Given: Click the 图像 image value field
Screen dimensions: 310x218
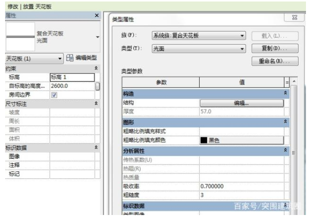Looking at the screenshot, I should pos(72,156).
